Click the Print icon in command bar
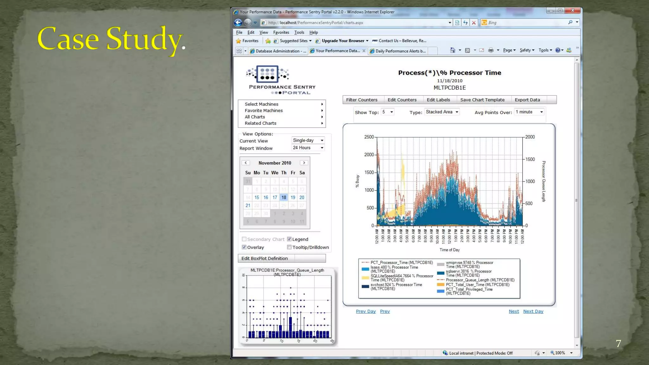Image resolution: width=649 pixels, height=365 pixels. (491, 50)
